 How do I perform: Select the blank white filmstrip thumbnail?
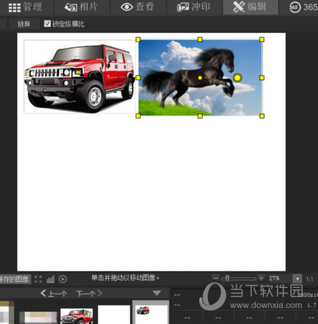point(114,314)
